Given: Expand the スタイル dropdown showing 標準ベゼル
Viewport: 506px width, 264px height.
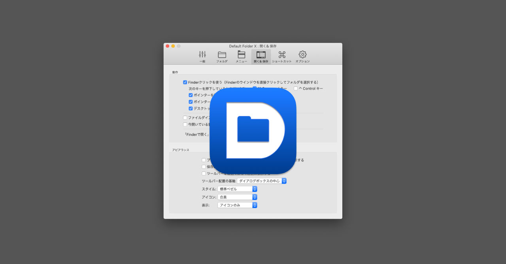Looking at the screenshot, I should (237, 189).
